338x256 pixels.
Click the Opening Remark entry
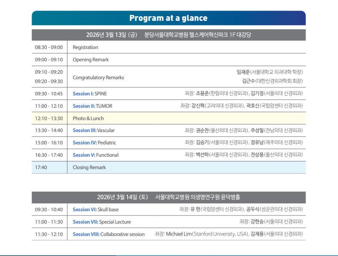tap(90, 60)
